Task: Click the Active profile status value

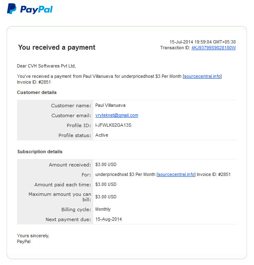Action: [102, 135]
